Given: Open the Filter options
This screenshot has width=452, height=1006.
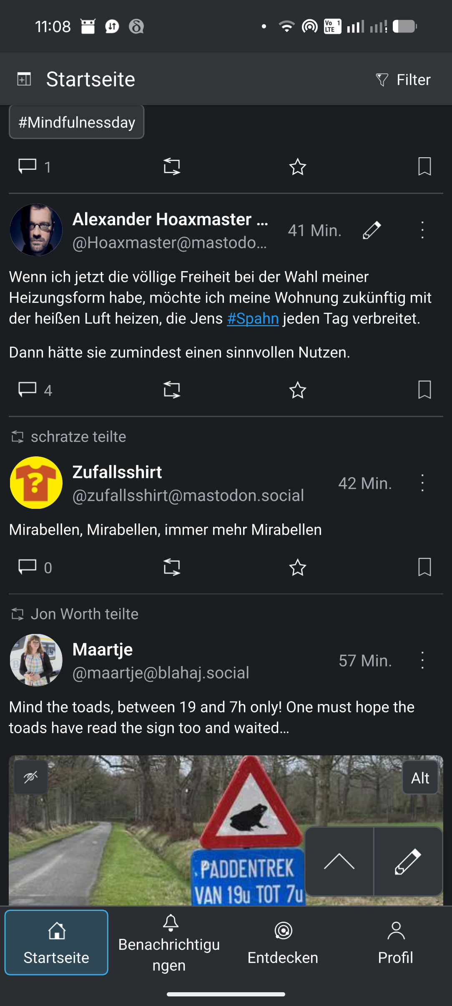Looking at the screenshot, I should pyautogui.click(x=403, y=80).
